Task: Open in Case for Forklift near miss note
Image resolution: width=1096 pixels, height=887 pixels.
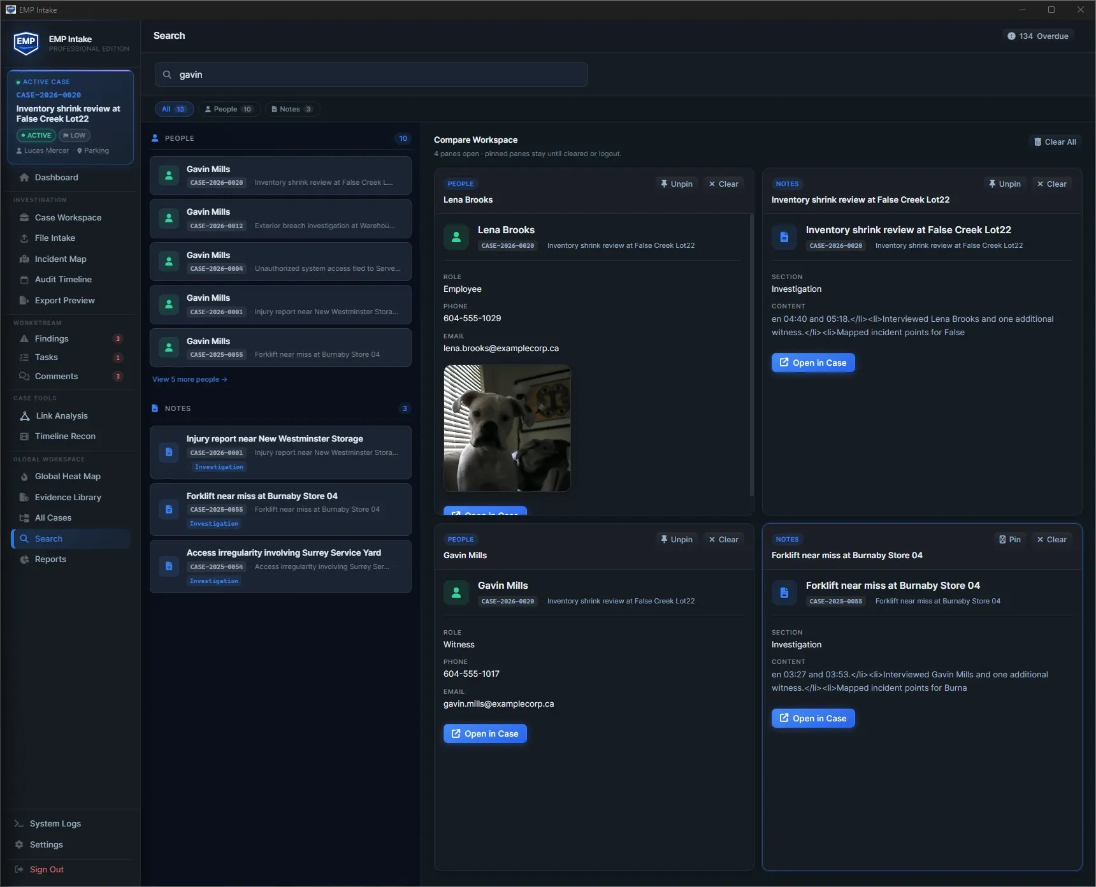Action: (813, 719)
